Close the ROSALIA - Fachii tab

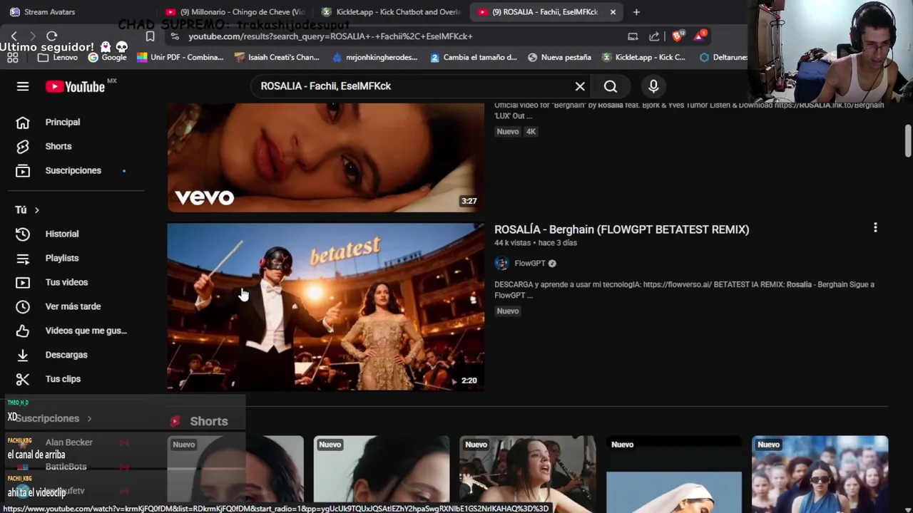(x=613, y=12)
